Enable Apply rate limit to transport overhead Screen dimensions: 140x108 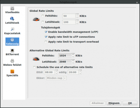tap(46, 42)
